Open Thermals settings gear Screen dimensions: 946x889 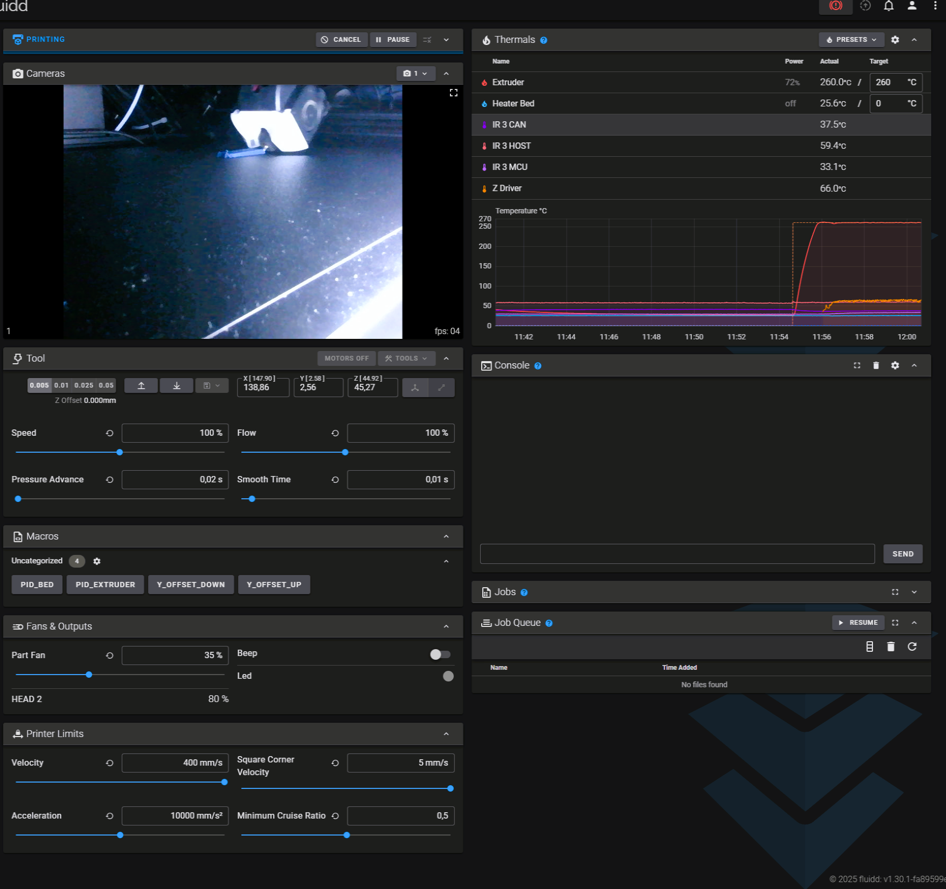click(x=895, y=40)
